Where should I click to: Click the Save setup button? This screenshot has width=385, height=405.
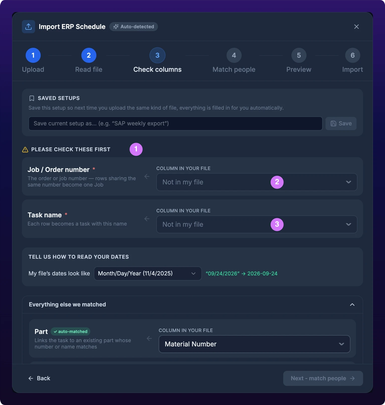click(341, 123)
